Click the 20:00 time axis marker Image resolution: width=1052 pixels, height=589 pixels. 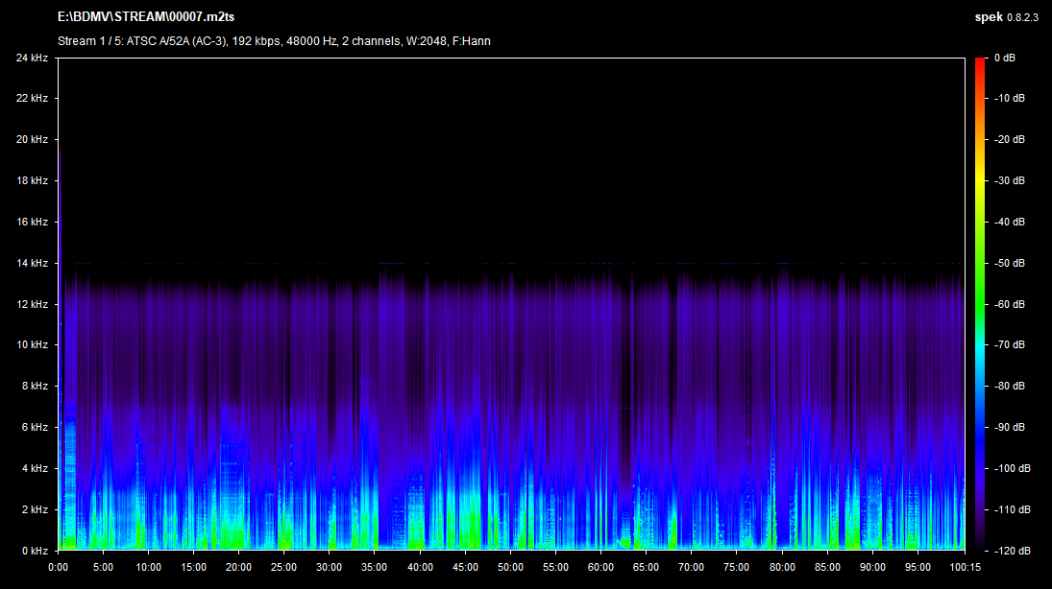click(238, 567)
